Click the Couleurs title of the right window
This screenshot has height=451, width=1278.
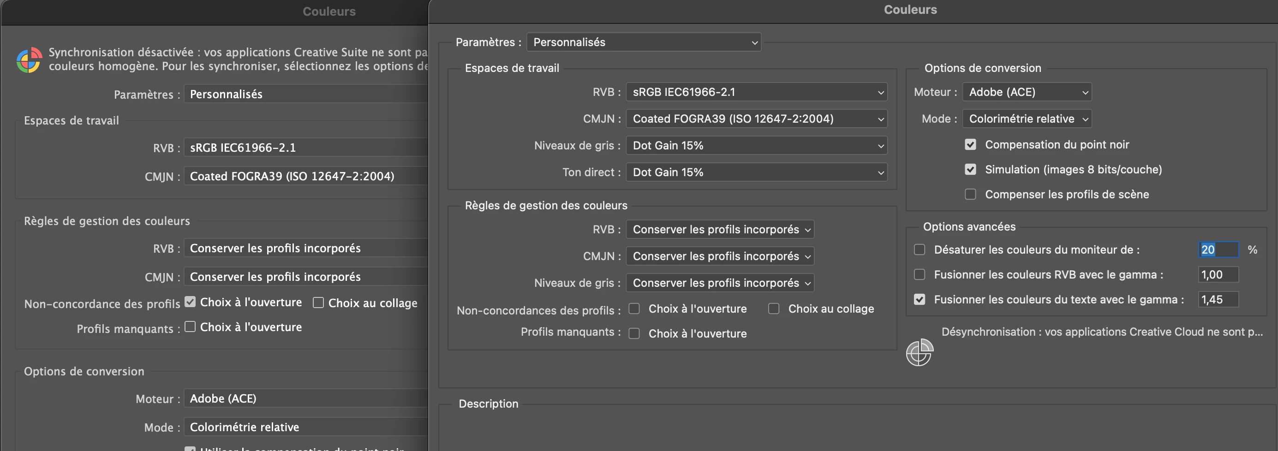(x=910, y=9)
